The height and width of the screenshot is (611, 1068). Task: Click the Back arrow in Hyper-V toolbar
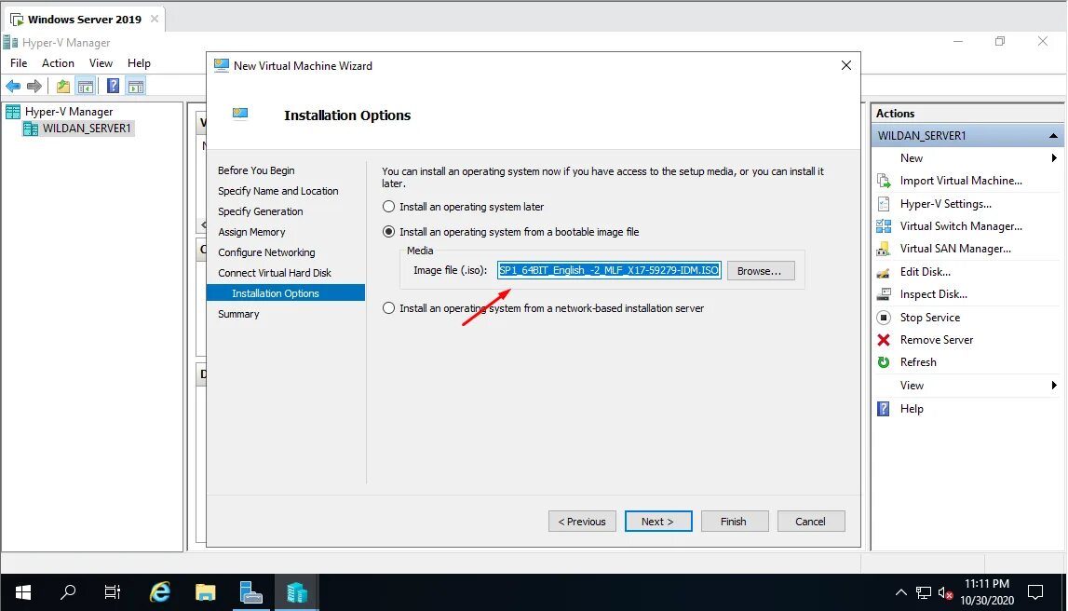(13, 86)
